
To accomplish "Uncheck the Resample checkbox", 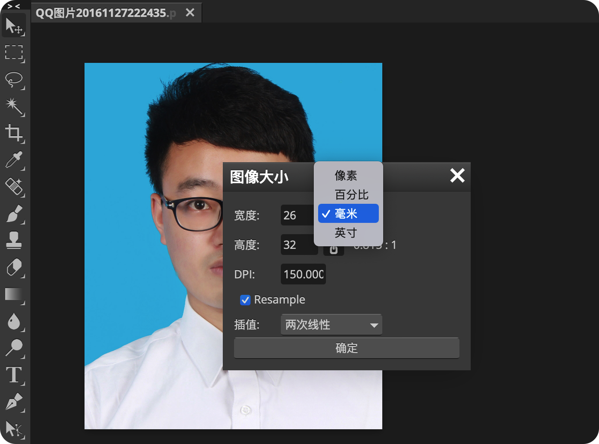I will point(246,300).
